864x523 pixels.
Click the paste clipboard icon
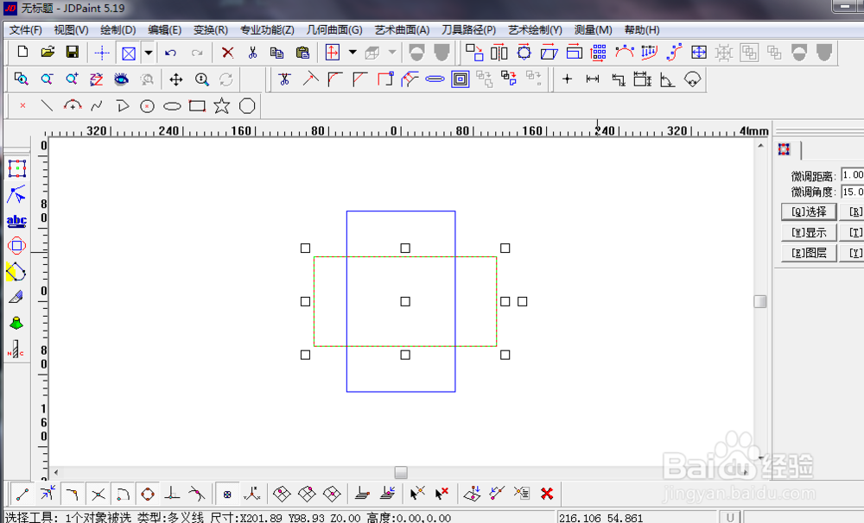(x=302, y=53)
